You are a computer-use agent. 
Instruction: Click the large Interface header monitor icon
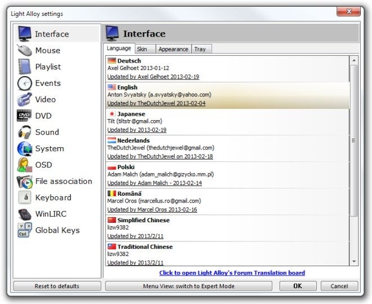pos(112,33)
